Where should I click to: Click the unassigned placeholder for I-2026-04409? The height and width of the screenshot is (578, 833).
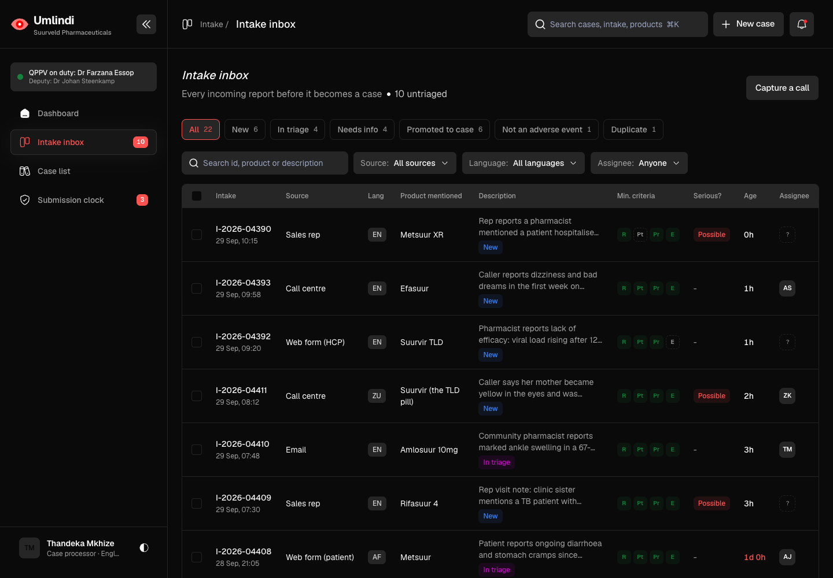[x=787, y=503]
